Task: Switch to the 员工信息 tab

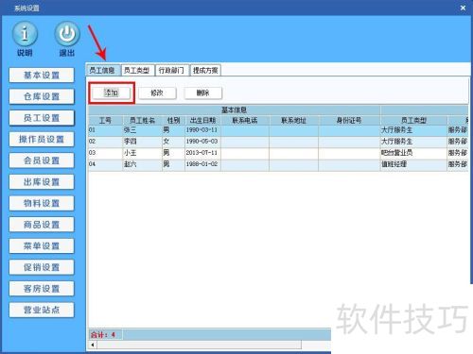Action: pos(102,70)
